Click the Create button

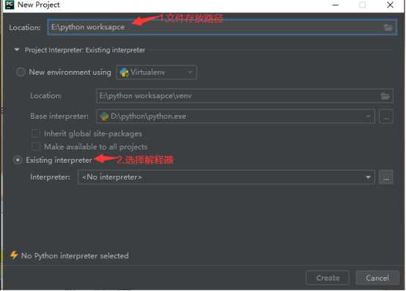point(328,278)
